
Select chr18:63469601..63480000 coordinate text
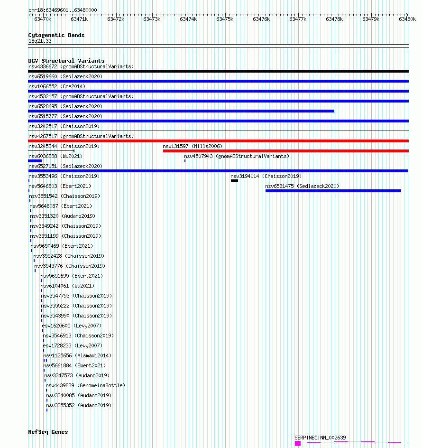coord(63,10)
